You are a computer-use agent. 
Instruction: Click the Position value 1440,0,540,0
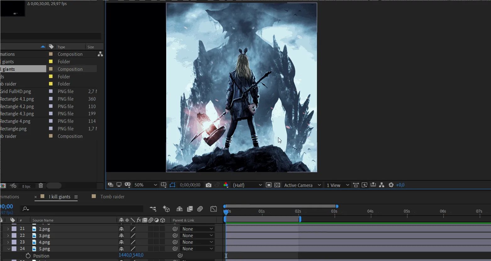click(x=131, y=255)
